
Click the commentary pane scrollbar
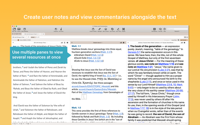coord(188,92)
